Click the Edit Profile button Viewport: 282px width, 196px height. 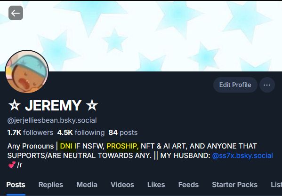(235, 85)
